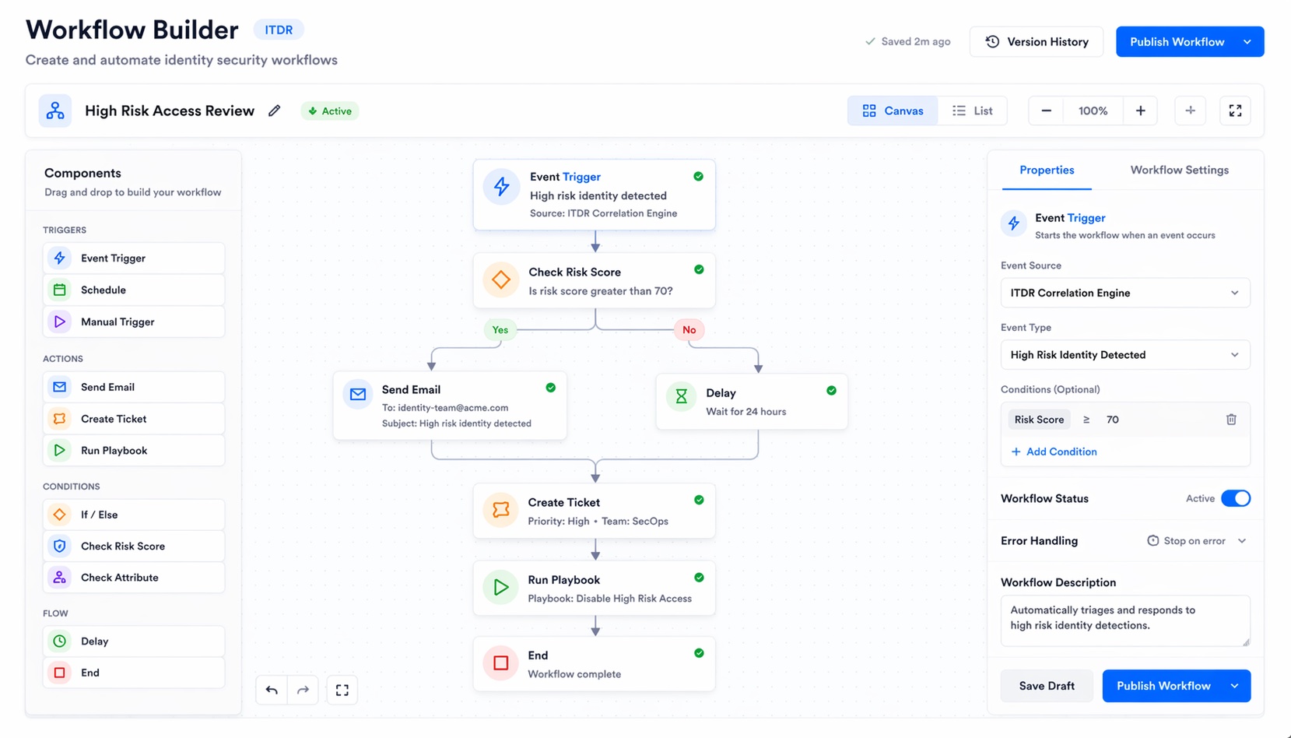
Task: Click the Manual Trigger icon in Components
Action: point(59,322)
